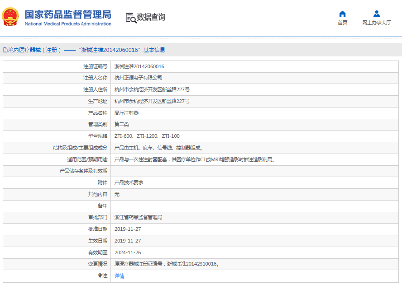The height and width of the screenshot is (285, 402).
Task: Click the National Medical Products Administration subtitle
Action: click(x=67, y=24)
